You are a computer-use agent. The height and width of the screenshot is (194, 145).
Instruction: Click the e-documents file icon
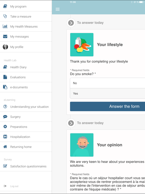tap(5, 87)
